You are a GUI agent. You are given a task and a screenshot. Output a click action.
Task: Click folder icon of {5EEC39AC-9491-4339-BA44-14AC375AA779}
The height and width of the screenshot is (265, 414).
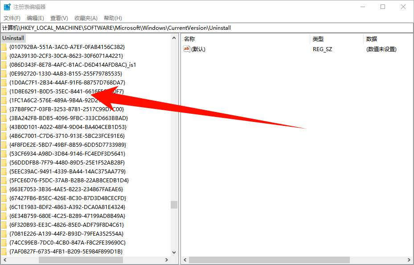coord(4,172)
